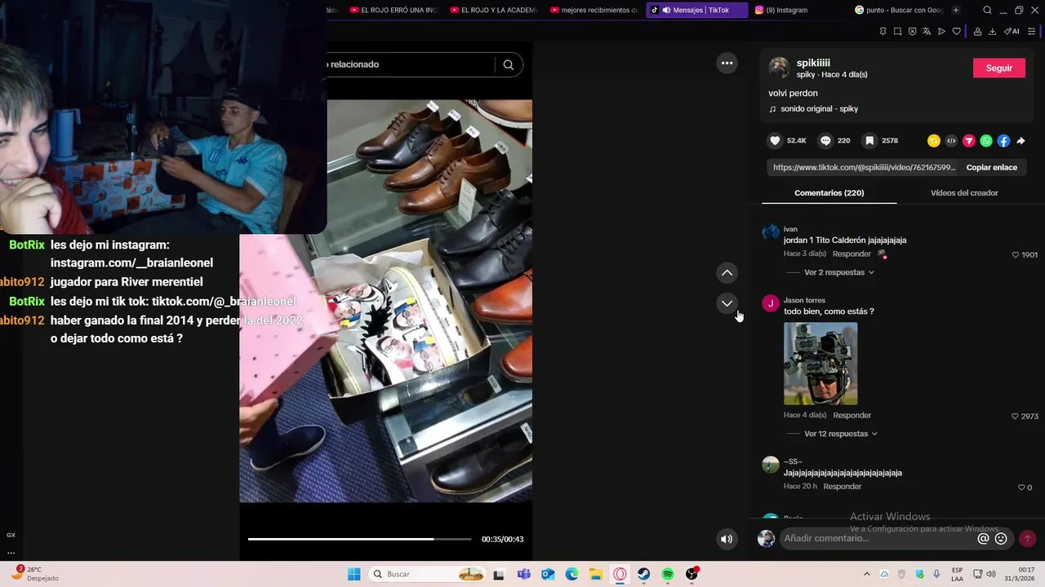
Task: Switch to mejores recibimientos YouTube tab
Action: (x=594, y=10)
